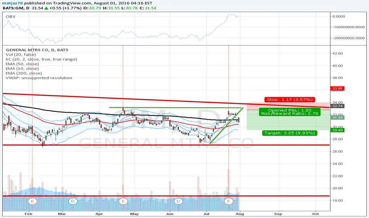Screen dimensions: 369x218
Task: Open the June dividend D marker
Action: [179, 201]
